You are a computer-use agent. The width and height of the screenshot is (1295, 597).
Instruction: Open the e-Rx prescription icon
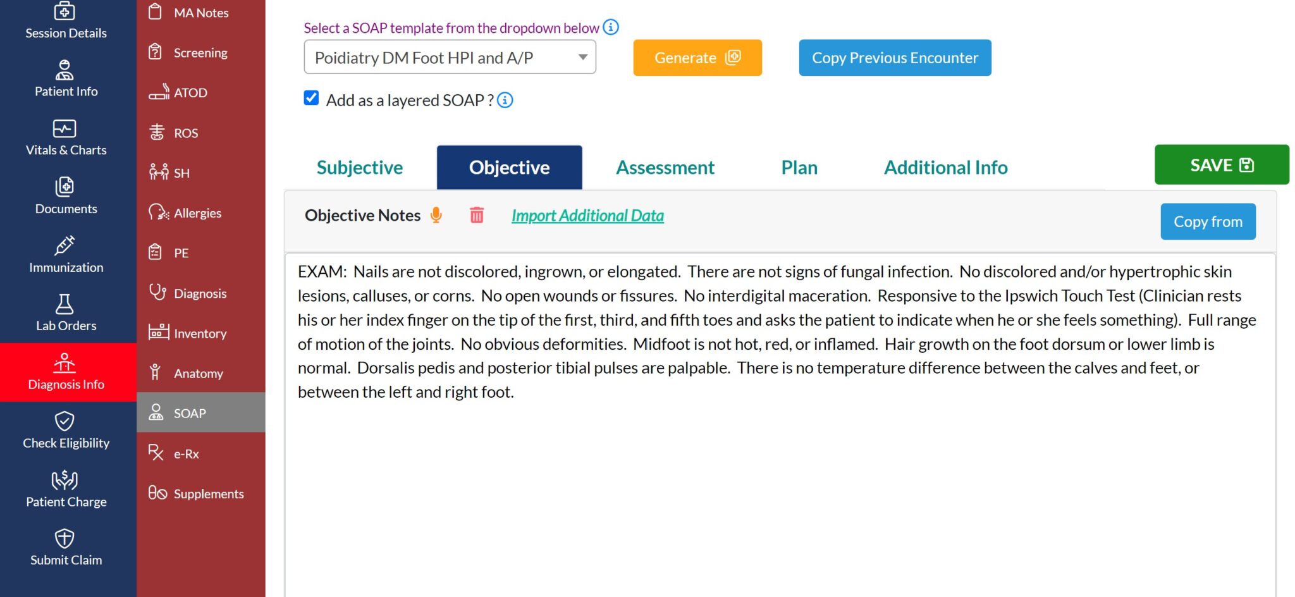click(156, 453)
